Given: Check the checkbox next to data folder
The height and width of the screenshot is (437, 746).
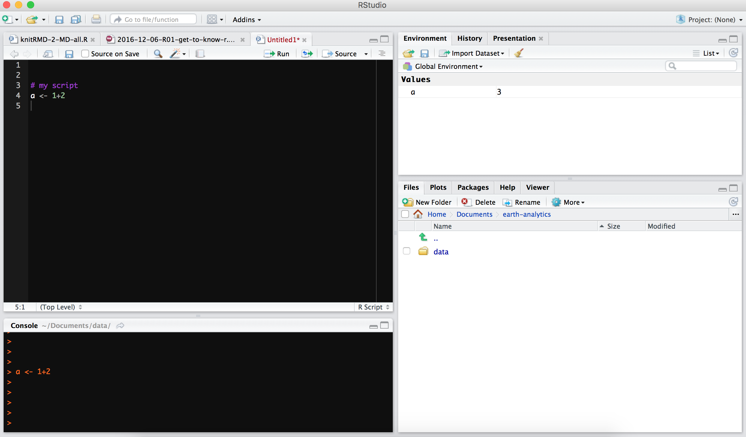Looking at the screenshot, I should (406, 251).
